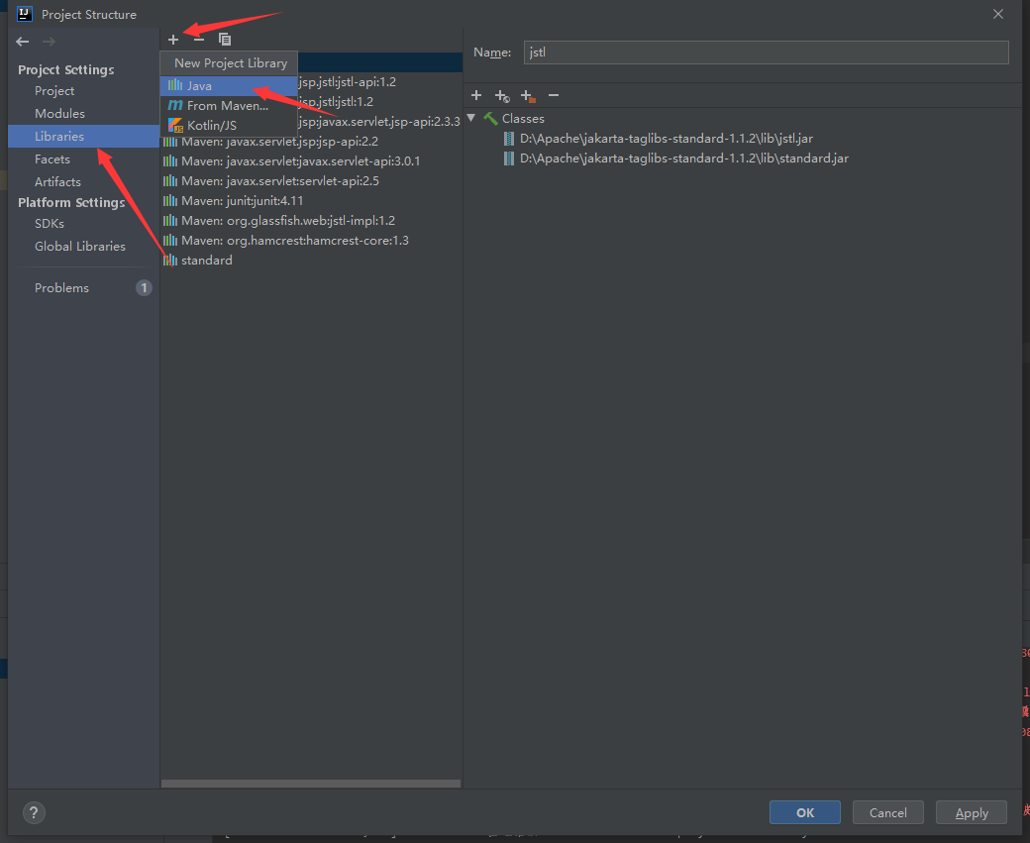The height and width of the screenshot is (843, 1030).
Task: Collapse the Classes tree node
Action: pos(471,118)
